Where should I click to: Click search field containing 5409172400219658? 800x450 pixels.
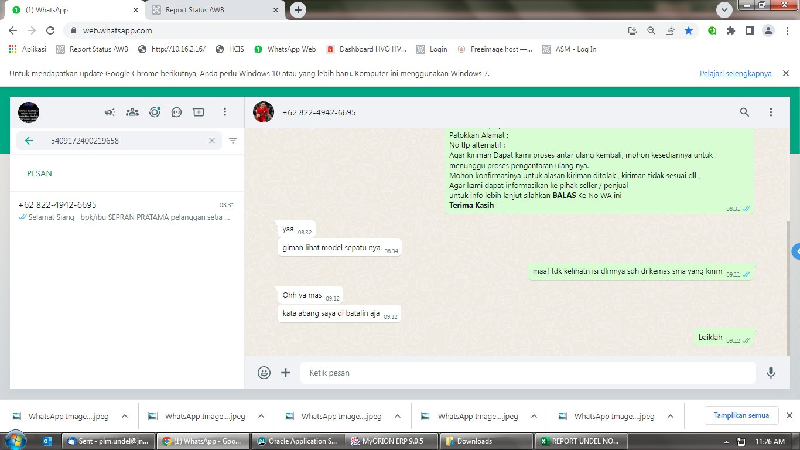[119, 141]
